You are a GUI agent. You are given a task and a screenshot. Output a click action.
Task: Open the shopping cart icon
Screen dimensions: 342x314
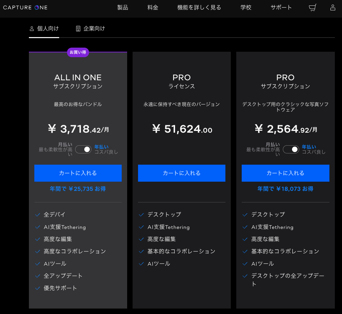(x=312, y=8)
